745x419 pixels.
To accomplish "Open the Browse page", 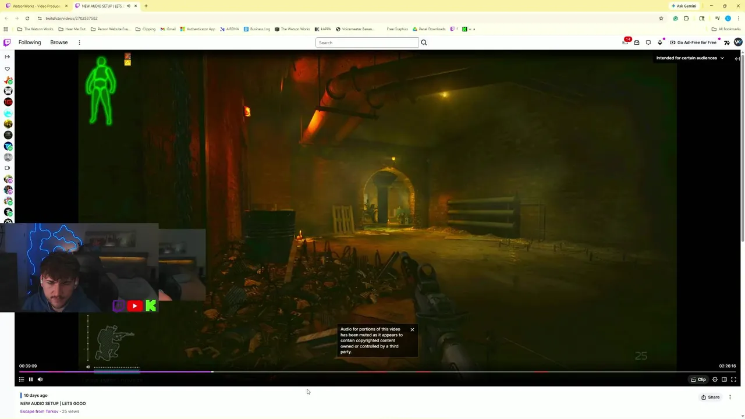I will [59, 42].
